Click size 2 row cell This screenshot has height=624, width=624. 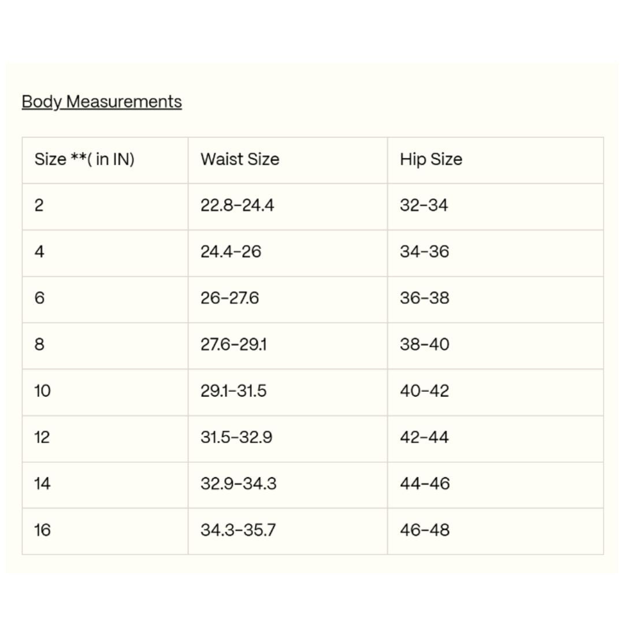click(x=105, y=206)
